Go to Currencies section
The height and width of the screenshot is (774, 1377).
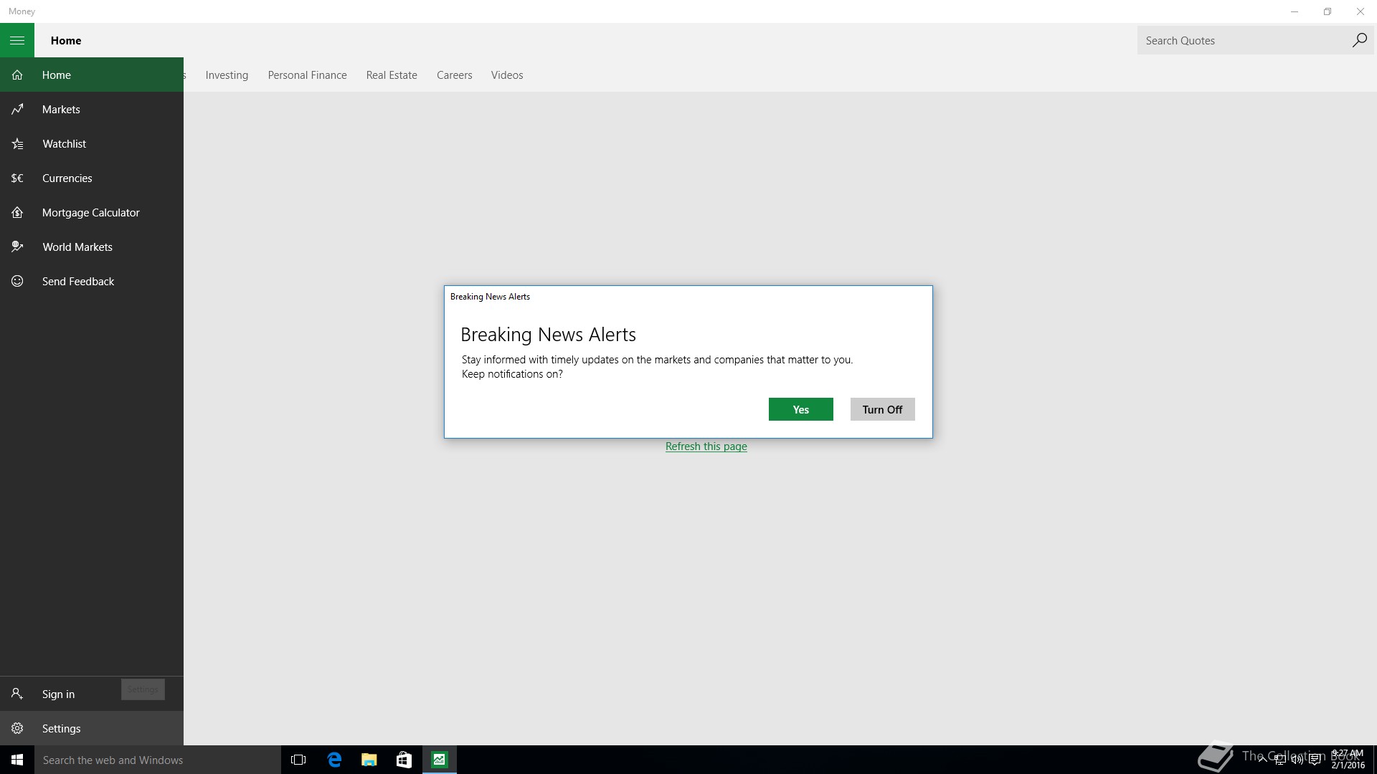[67, 178]
